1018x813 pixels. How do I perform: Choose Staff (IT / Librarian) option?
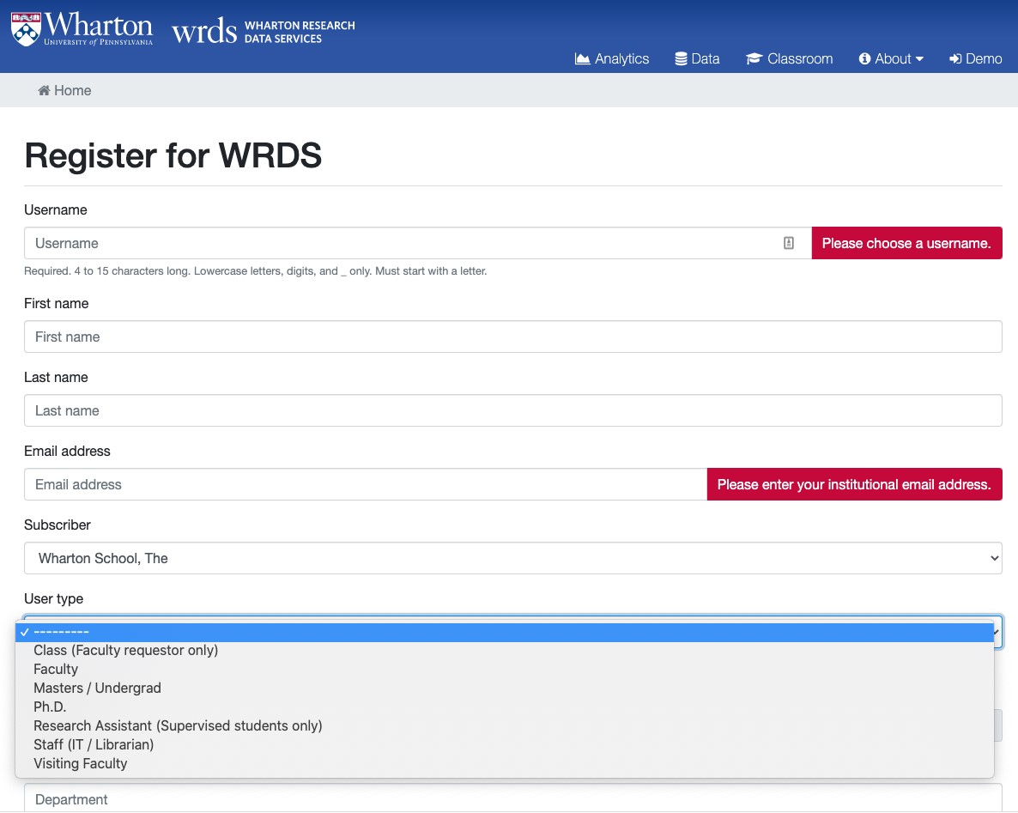point(505,744)
